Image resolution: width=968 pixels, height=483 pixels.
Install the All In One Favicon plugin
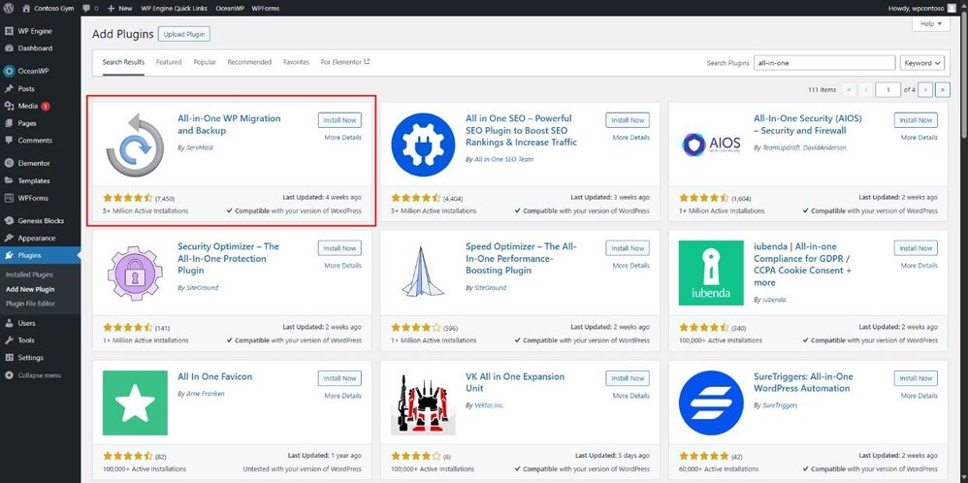pos(339,378)
